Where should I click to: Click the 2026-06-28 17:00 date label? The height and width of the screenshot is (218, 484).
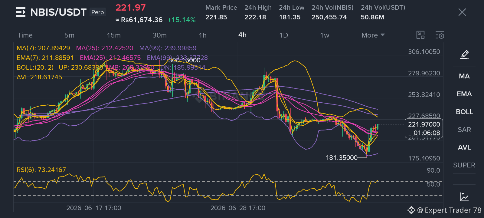pyautogui.click(x=238, y=208)
